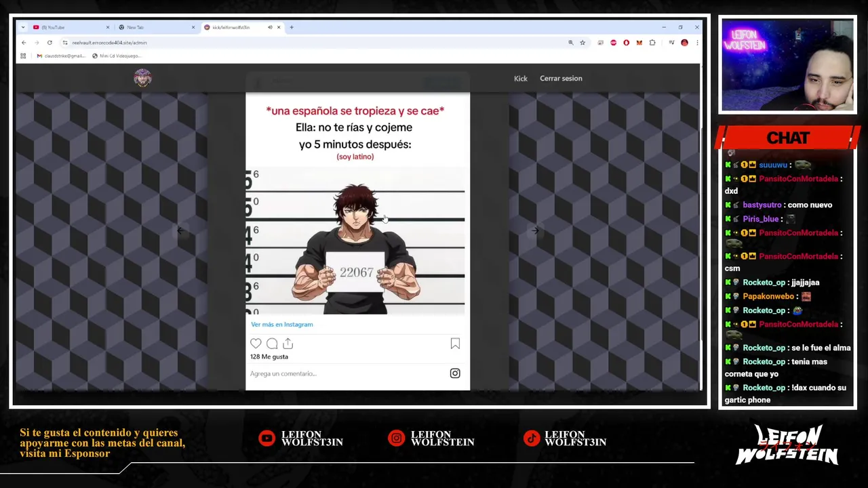Open the extensions puzzle icon
This screenshot has width=868, height=488.
click(652, 43)
